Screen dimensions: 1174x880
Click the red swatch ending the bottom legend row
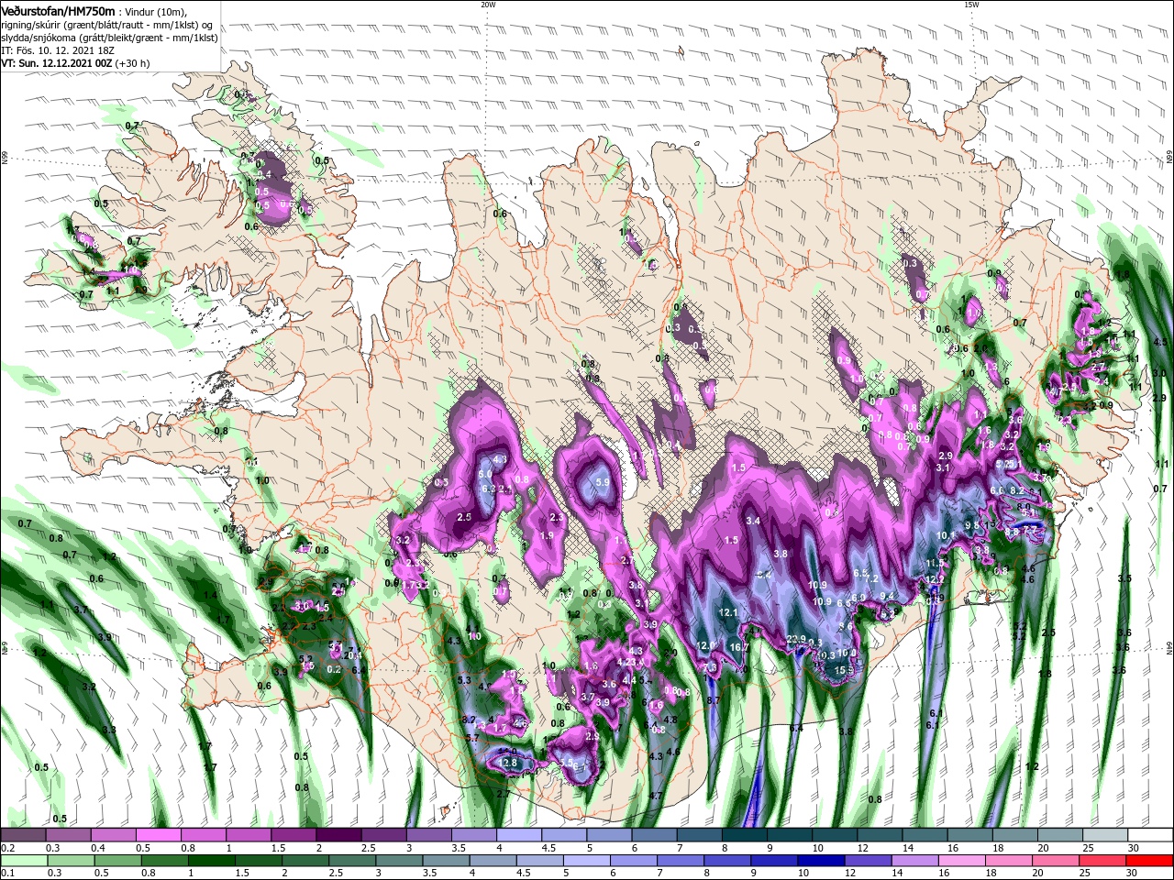pyautogui.click(x=1150, y=861)
